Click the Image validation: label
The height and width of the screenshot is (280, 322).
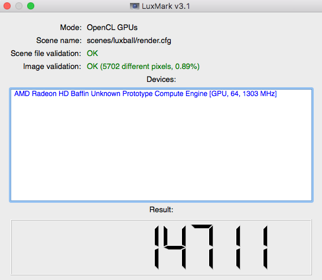tap(52, 67)
